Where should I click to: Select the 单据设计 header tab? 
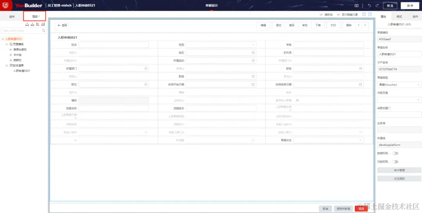click(x=211, y=5)
